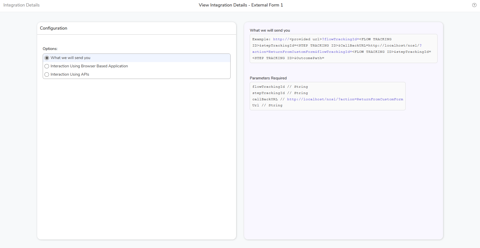Click the 'http://' link in the example code
This screenshot has height=248, width=480.
281,39
